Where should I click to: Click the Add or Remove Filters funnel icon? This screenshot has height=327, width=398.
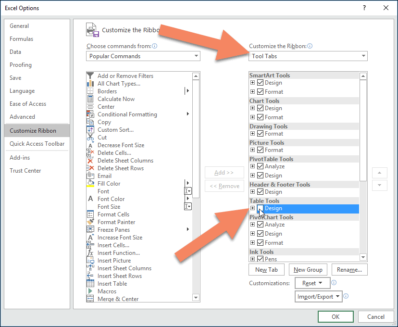90,75
